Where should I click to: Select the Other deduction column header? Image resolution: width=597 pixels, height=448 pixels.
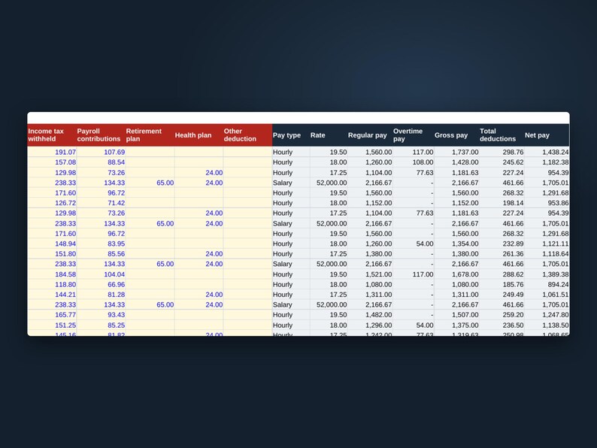coord(247,135)
